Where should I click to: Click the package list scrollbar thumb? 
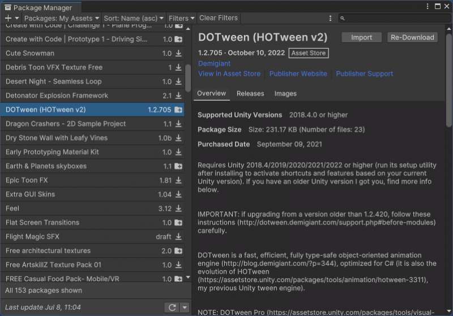coord(188,77)
